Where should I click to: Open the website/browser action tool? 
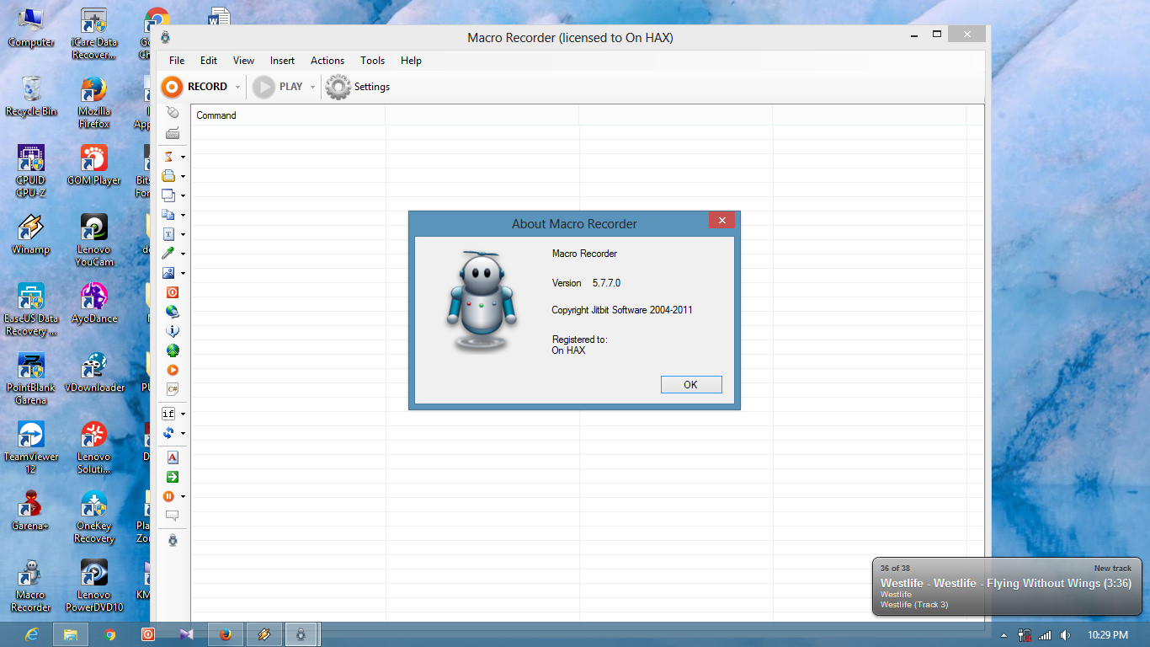pyautogui.click(x=172, y=312)
